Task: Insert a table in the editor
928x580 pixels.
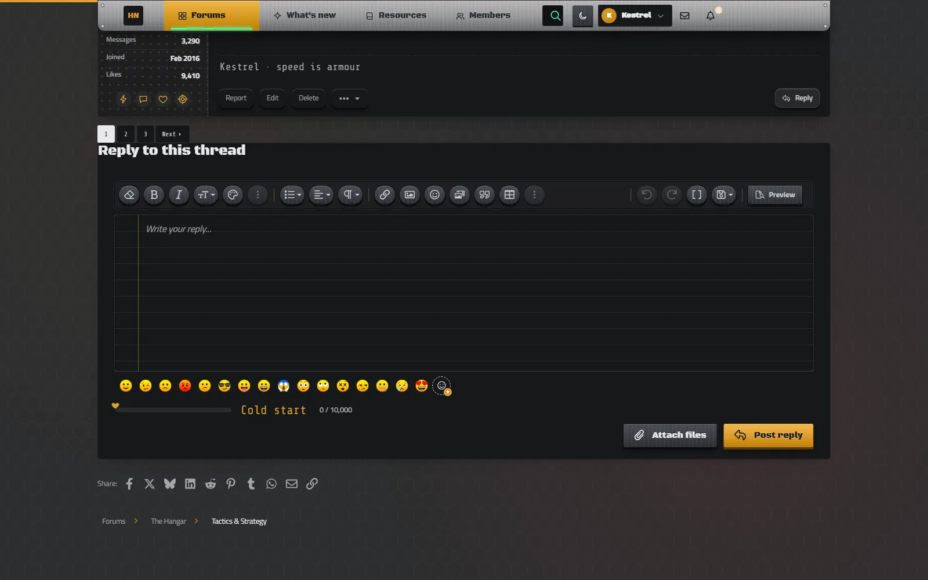Action: 509,195
